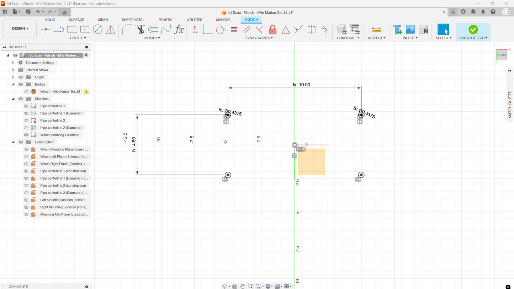
Task: Show the Winch - Mile Marker Sec12 body
Action: pos(26,92)
